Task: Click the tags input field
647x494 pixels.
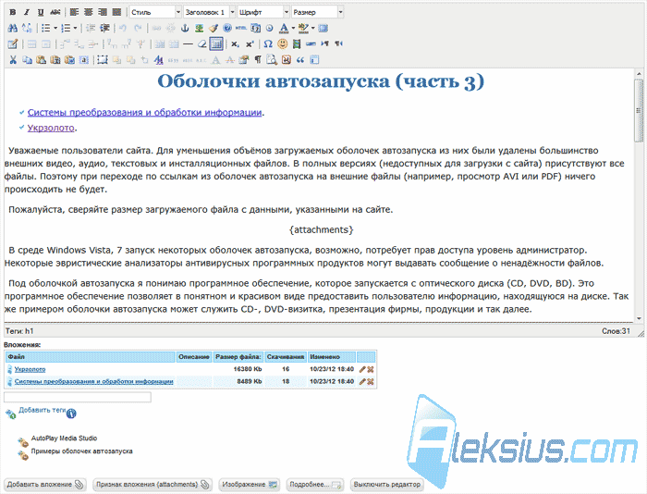Action: tap(78, 398)
